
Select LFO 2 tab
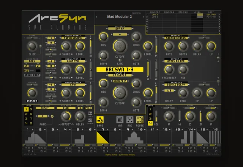click(x=26, y=114)
